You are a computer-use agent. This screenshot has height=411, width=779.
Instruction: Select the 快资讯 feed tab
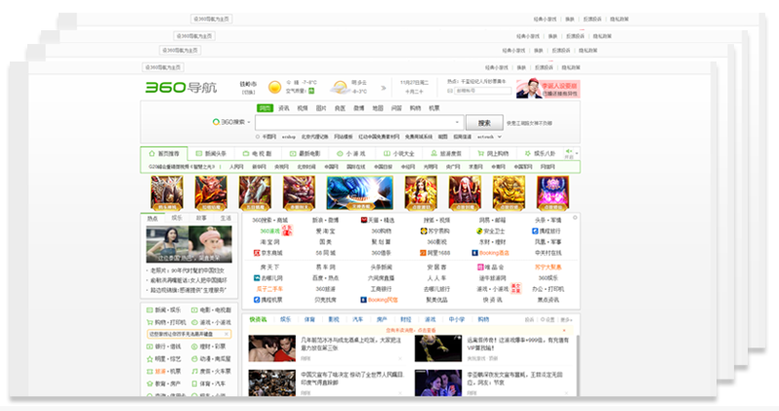pyautogui.click(x=258, y=319)
